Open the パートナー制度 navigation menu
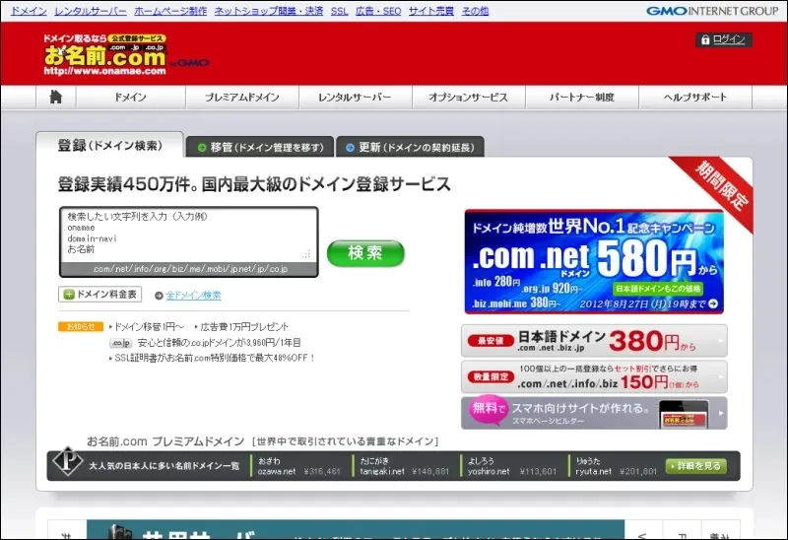Image resolution: width=788 pixels, height=540 pixels. click(x=582, y=97)
